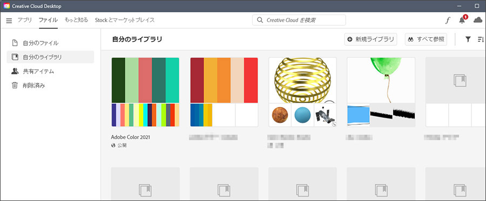Click the すべて参照 button

[x=426, y=39]
